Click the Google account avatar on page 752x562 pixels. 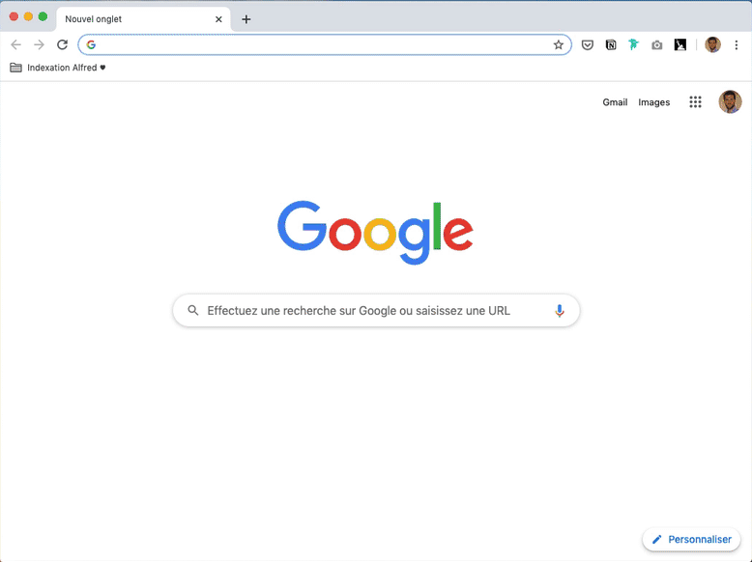(x=730, y=102)
